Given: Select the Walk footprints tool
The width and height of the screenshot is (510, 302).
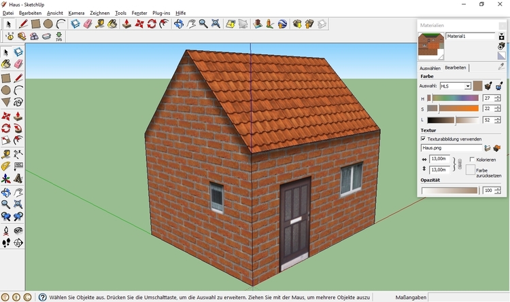Looking at the screenshot, I should point(6,243).
